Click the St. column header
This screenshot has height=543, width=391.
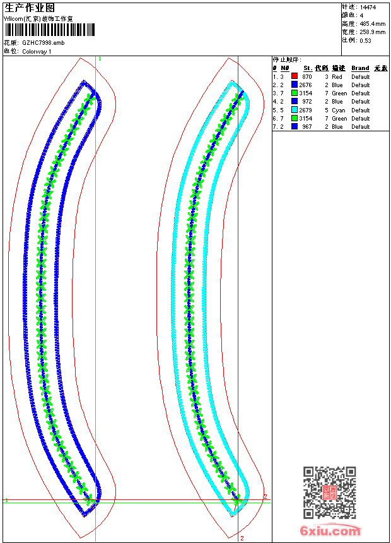(x=308, y=68)
